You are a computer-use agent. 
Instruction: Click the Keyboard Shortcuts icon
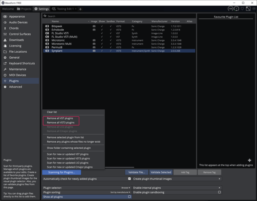tap(5, 64)
